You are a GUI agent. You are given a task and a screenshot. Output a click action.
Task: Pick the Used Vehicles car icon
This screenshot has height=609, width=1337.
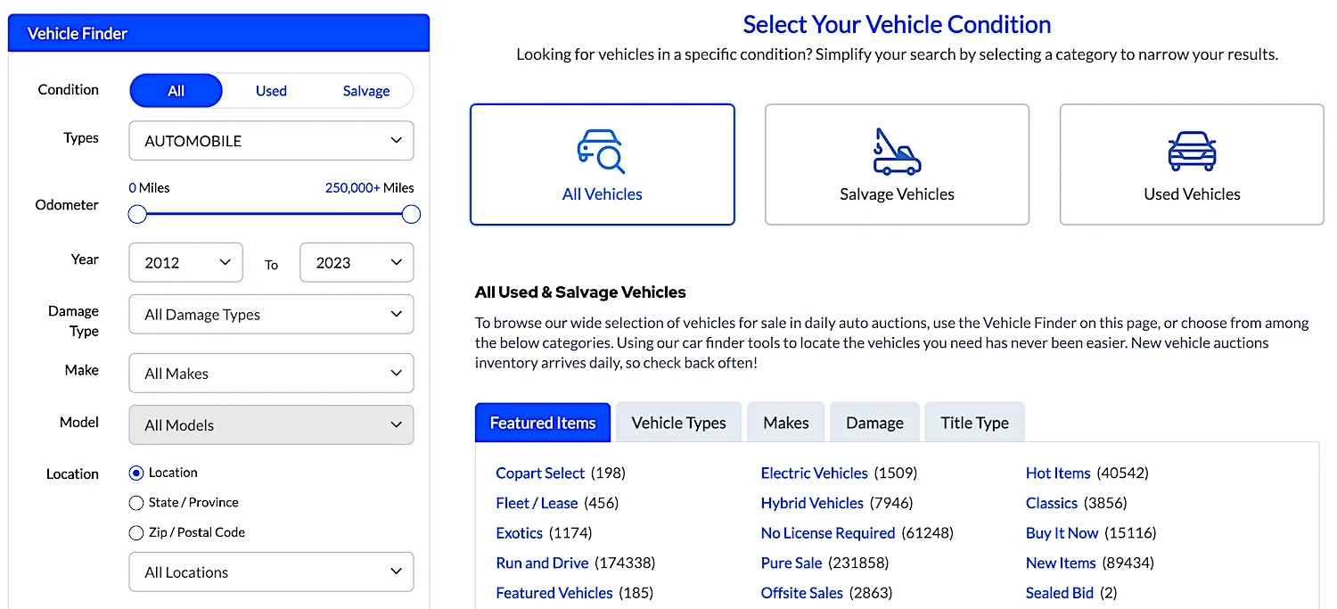pos(1192,152)
